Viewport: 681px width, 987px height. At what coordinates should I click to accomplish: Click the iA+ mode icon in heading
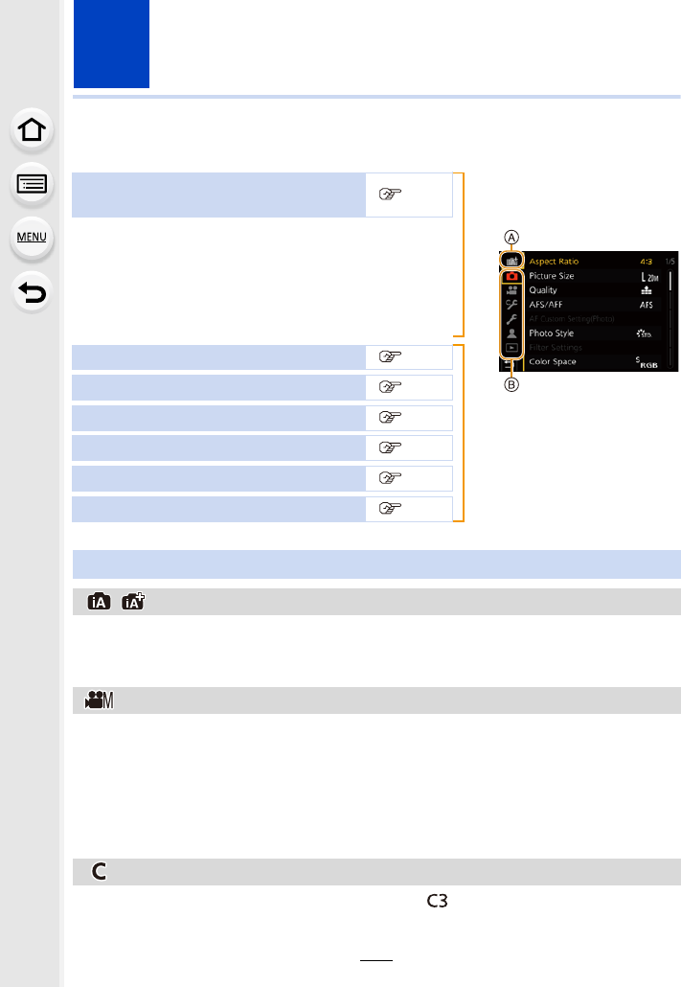tap(133, 602)
